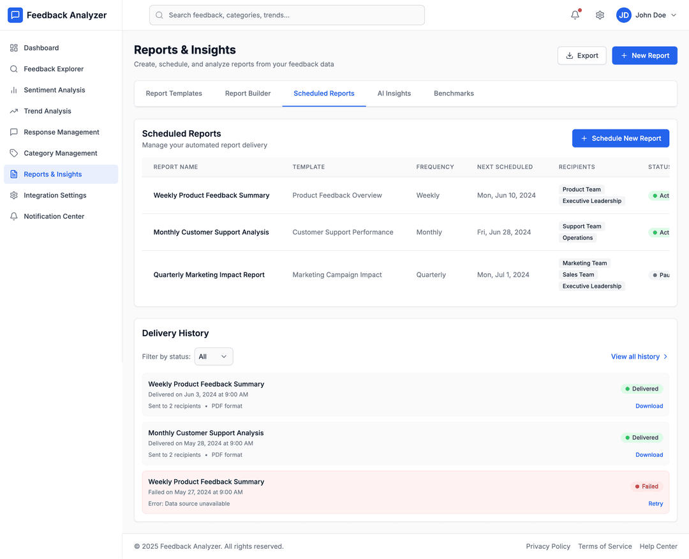Click the Schedule New Report button

[621, 138]
